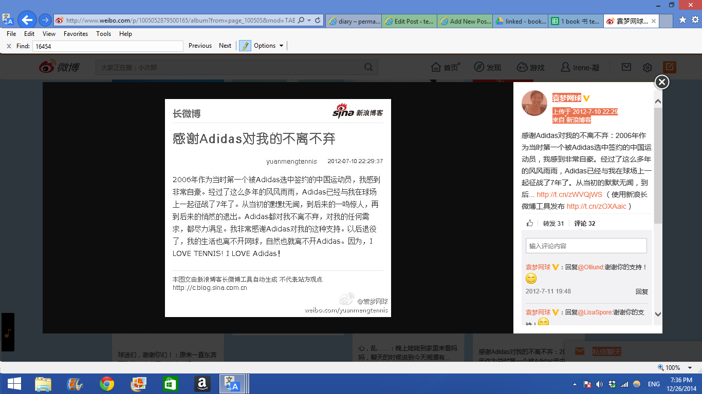Open Chrome from the taskbar
This screenshot has width=702, height=394.
107,384
